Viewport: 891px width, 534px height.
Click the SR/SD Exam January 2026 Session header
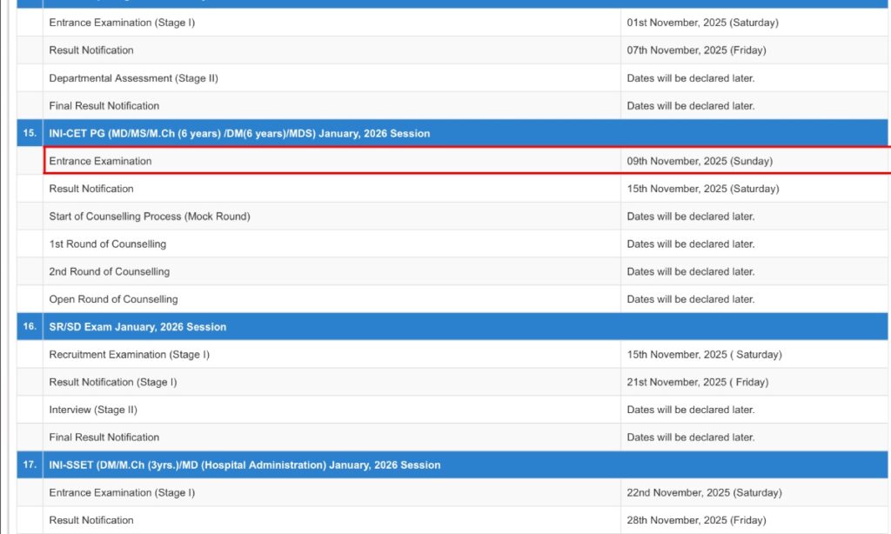pyautogui.click(x=137, y=327)
